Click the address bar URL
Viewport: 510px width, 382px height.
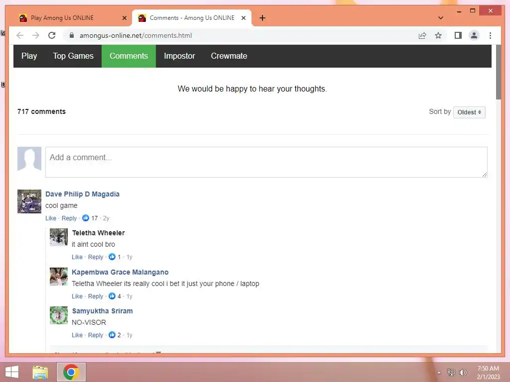pyautogui.click(x=135, y=35)
